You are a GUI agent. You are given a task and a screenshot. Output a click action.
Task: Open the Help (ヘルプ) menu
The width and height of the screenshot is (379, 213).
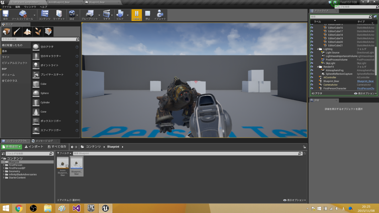tap(43, 7)
